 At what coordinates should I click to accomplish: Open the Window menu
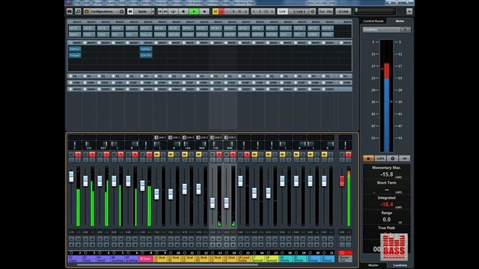[x=213, y=2]
